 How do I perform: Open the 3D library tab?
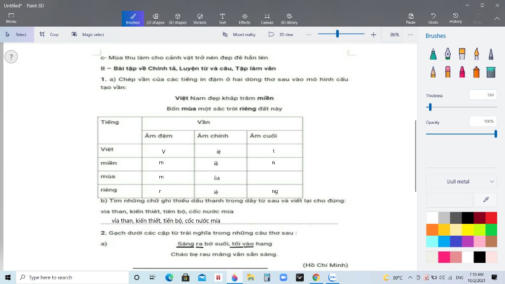[289, 19]
